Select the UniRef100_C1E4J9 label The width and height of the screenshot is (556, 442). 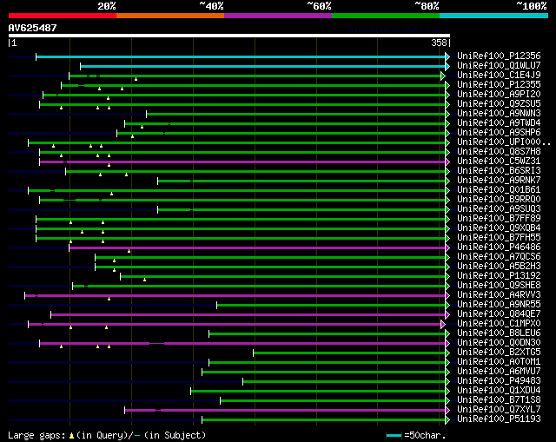click(499, 76)
